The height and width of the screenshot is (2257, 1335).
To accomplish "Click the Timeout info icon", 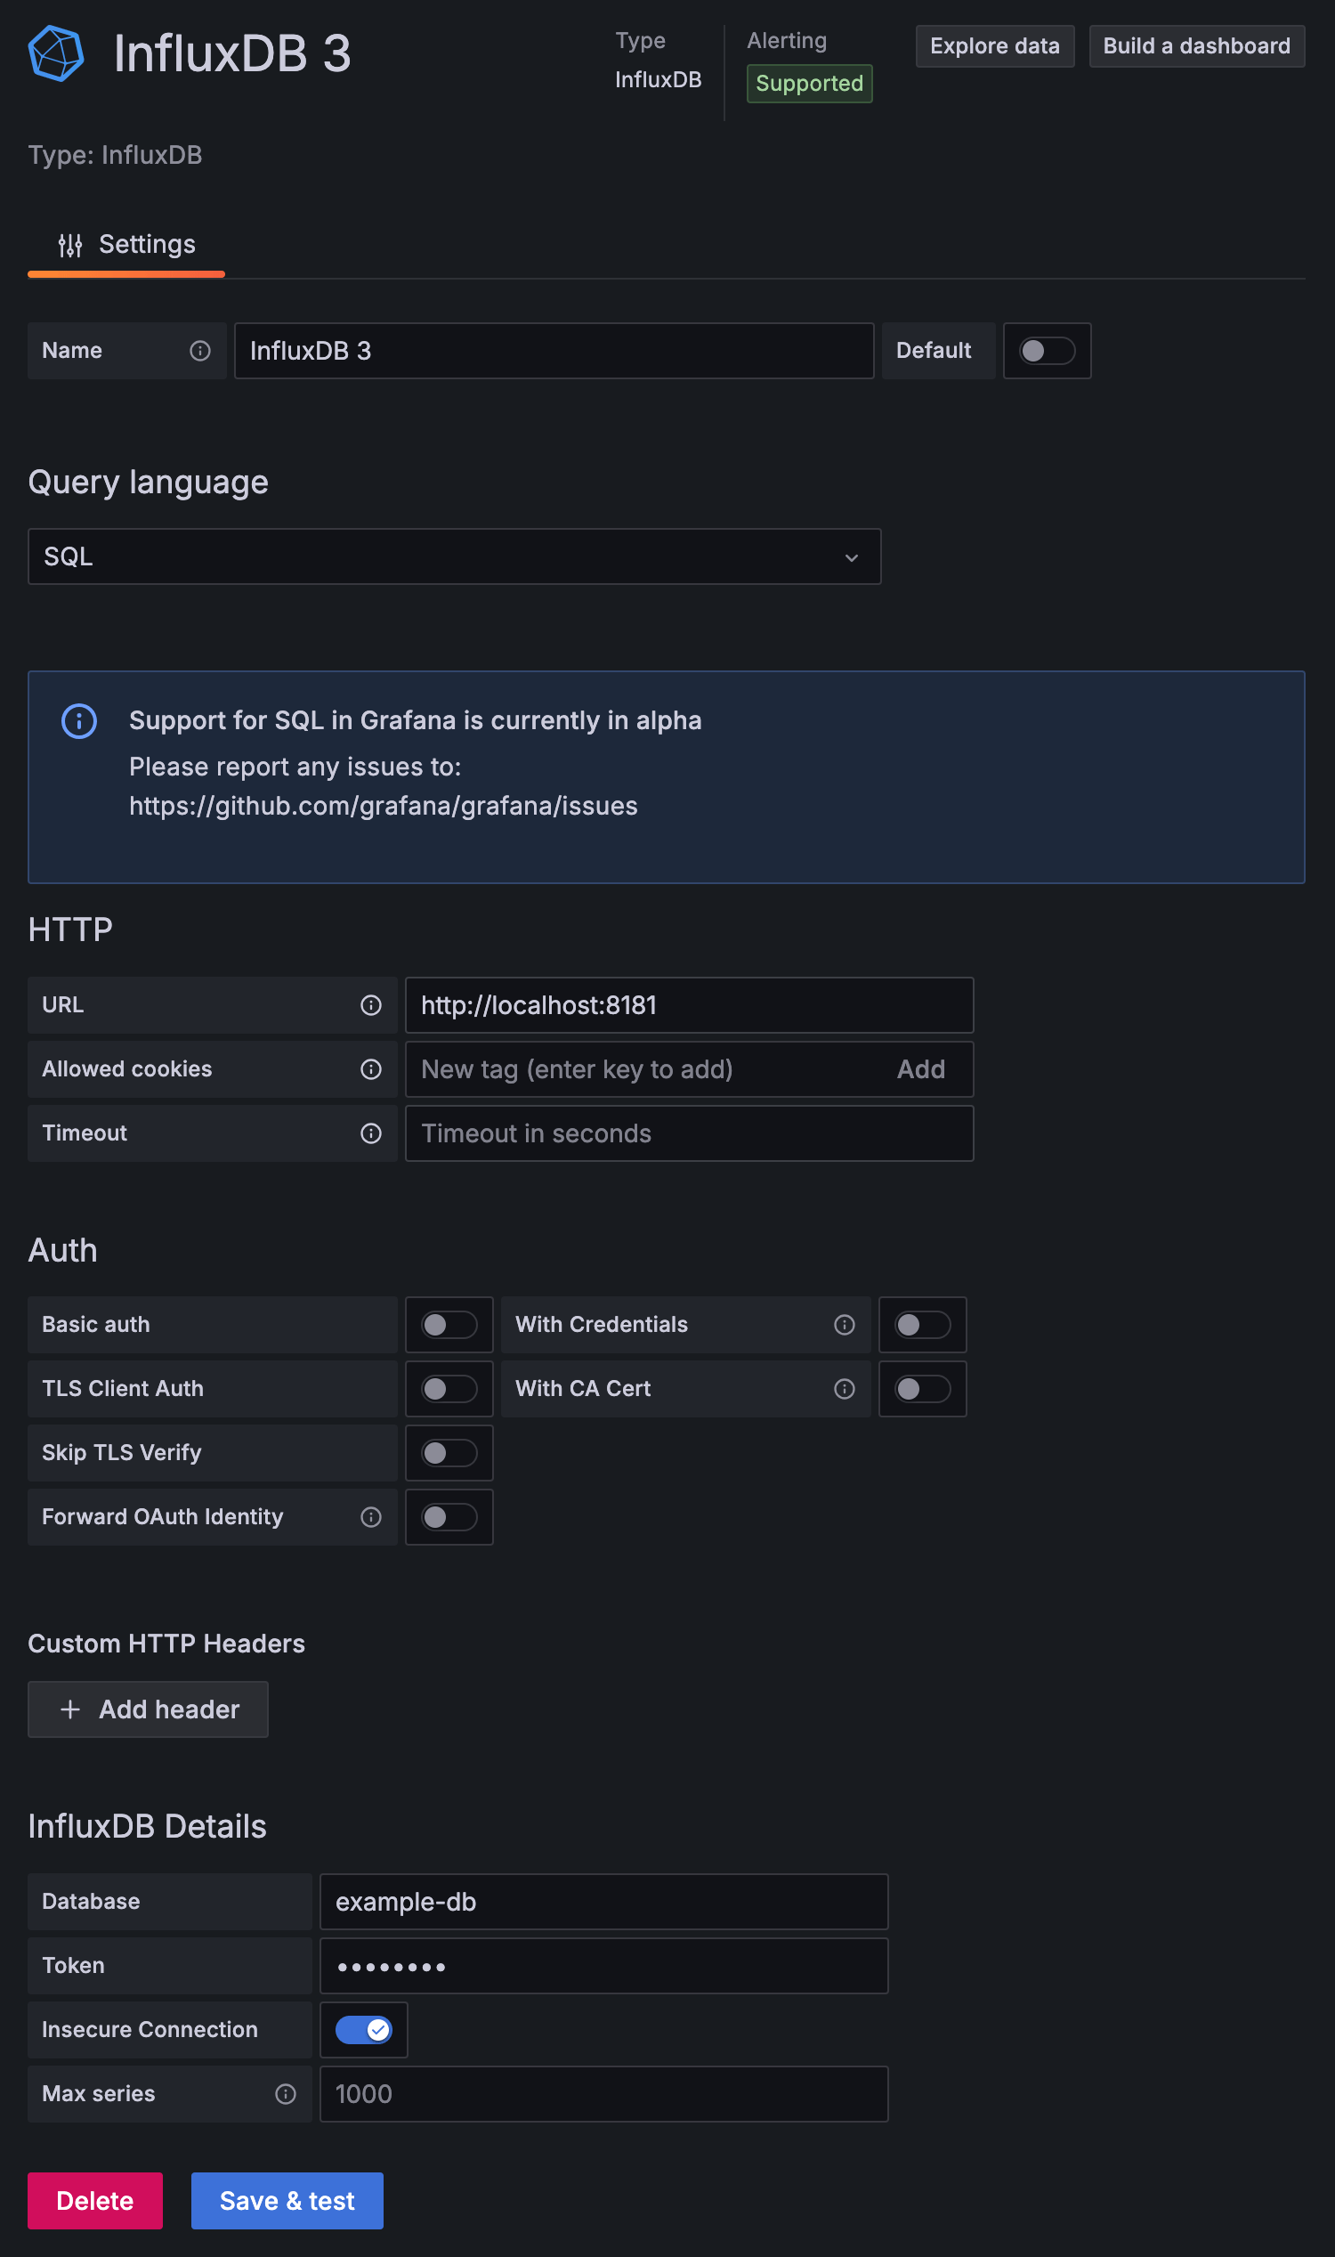I will tap(370, 1133).
